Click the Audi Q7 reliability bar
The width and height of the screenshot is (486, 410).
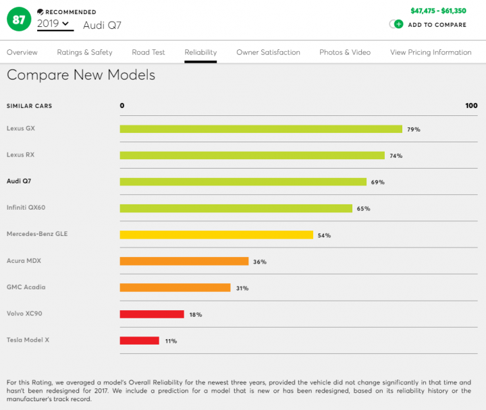(243, 182)
